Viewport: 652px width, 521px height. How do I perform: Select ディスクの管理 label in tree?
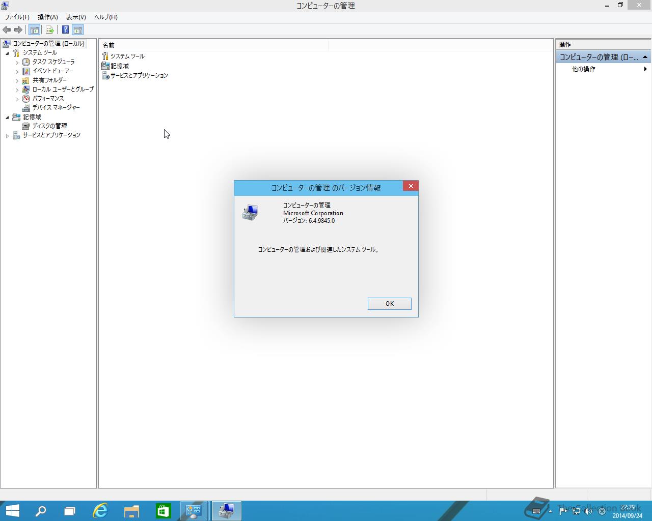tap(50, 126)
